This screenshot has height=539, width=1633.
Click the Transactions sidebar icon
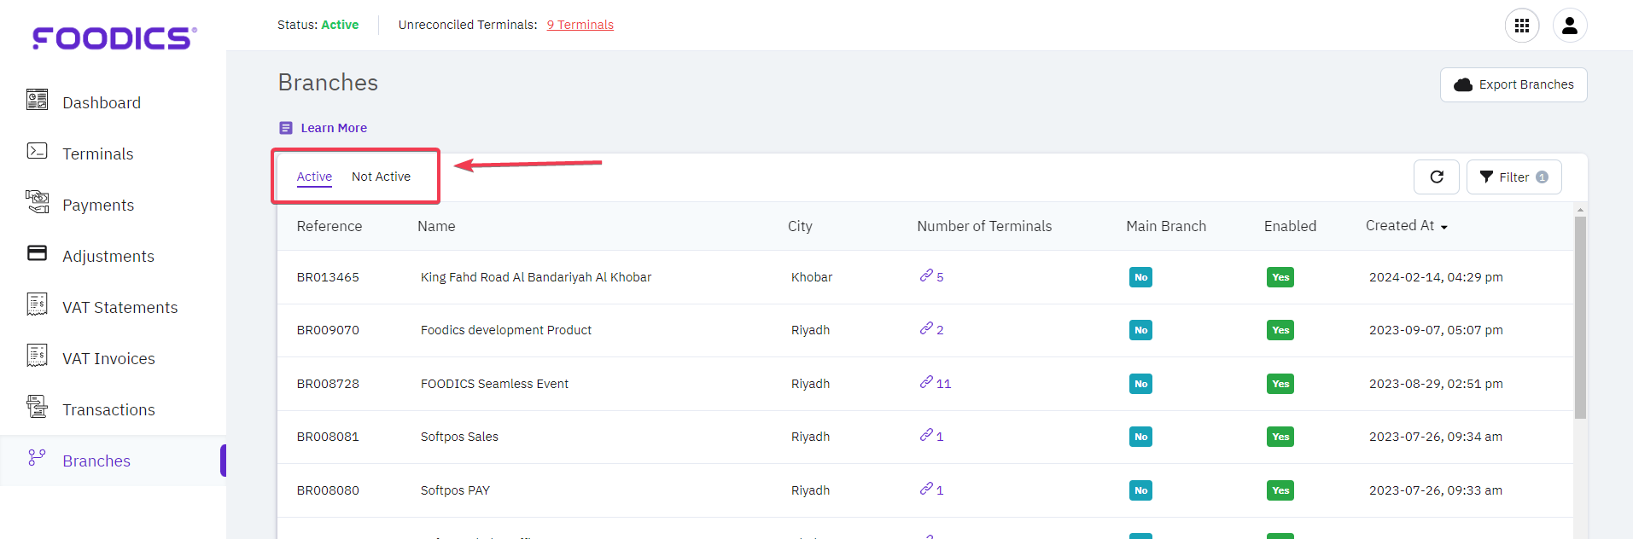click(37, 407)
